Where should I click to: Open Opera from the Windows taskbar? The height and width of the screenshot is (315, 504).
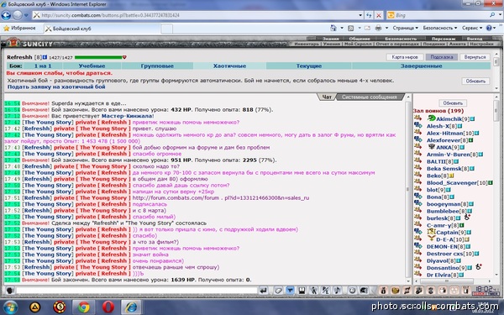click(x=108, y=307)
